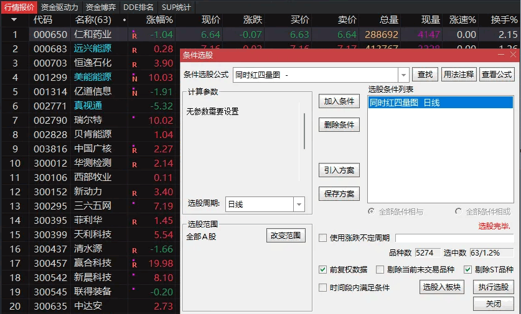This screenshot has width=521, height=314.
Task: Switch to 资金驱动力 tab
Action: point(60,7)
